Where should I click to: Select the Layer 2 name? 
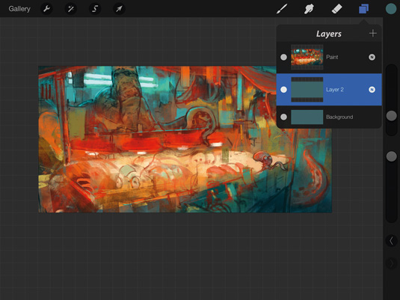pyautogui.click(x=335, y=90)
